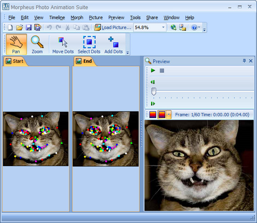Expand the Help icon dropdown arrow
257x223 pixels.
pos(199,27)
